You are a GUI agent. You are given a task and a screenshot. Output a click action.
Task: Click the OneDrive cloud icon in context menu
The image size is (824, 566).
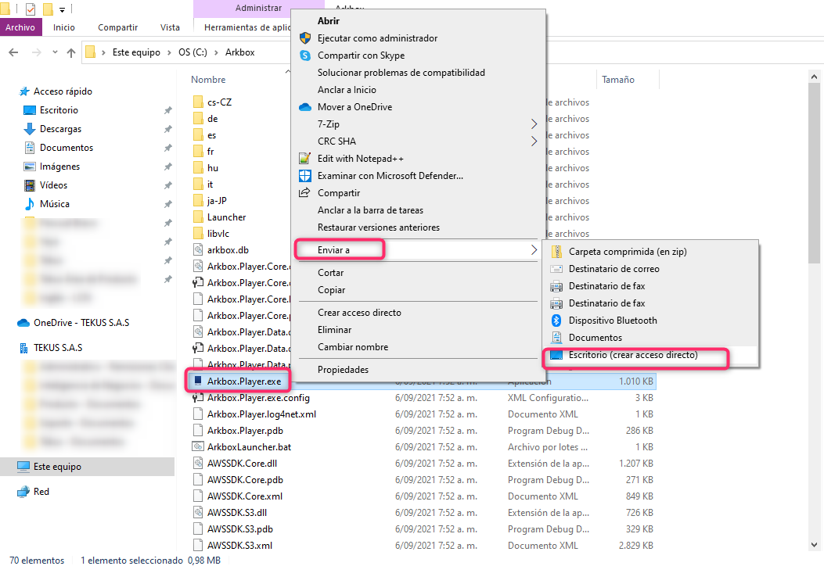pyautogui.click(x=305, y=107)
